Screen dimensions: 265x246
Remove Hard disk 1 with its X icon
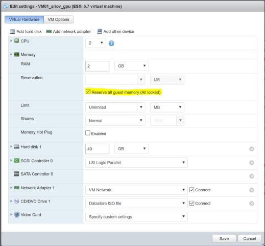[x=252, y=149]
